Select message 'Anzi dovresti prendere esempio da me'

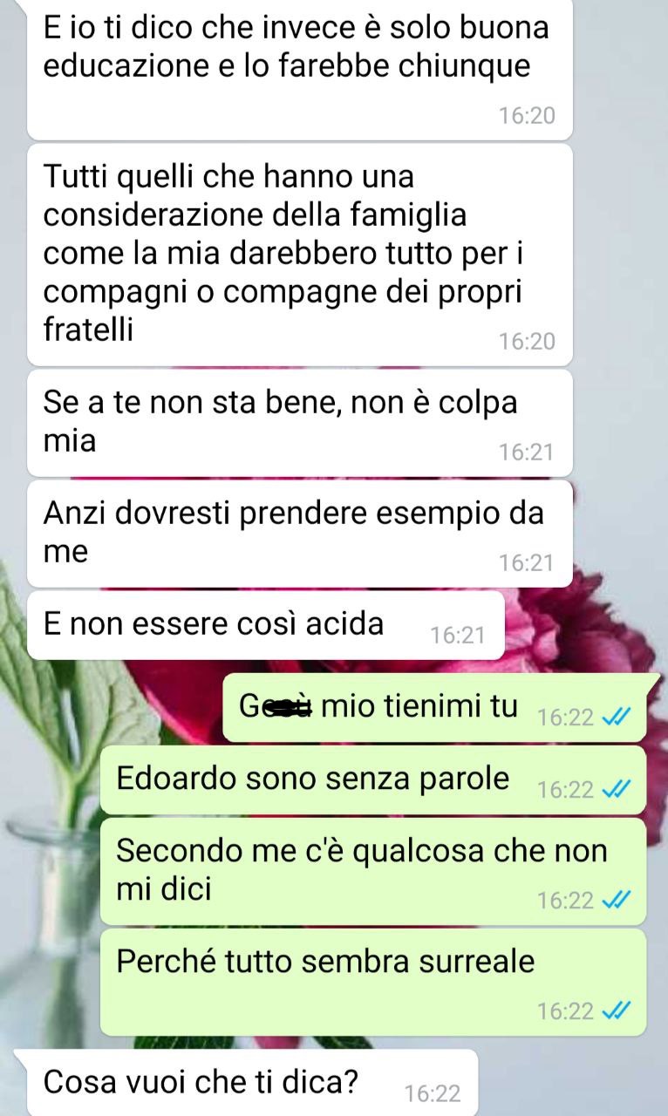[300, 534]
